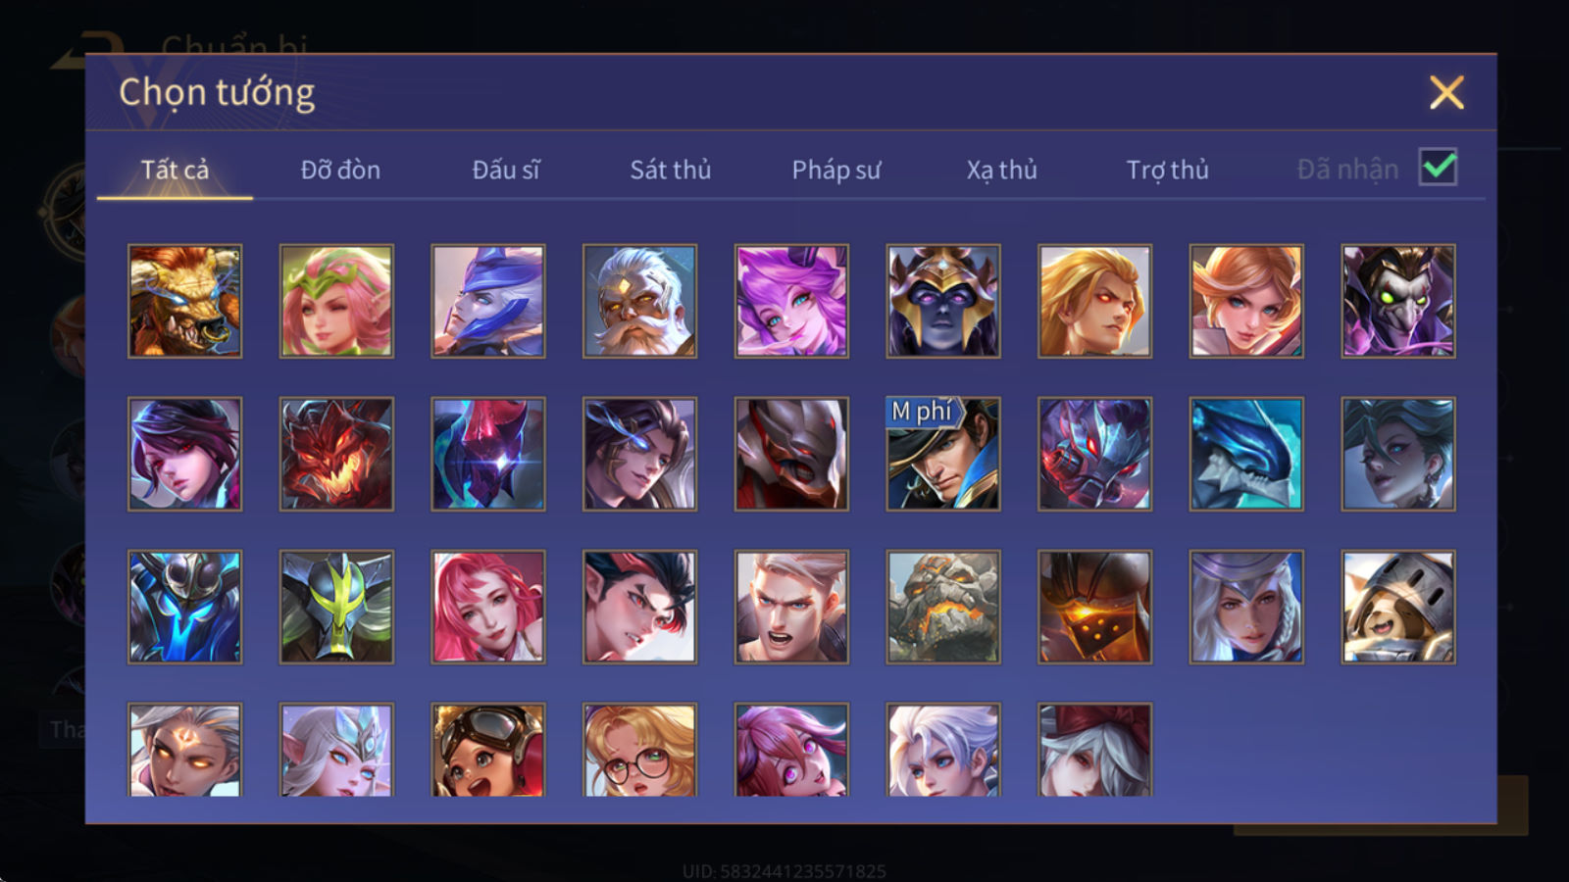Switch to the Đỡ đòn tab

[x=340, y=170]
